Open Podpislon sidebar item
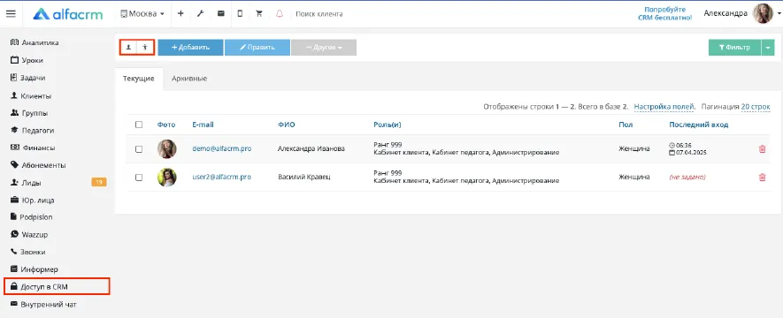Viewport: 783px width, 318px height. (x=32, y=217)
